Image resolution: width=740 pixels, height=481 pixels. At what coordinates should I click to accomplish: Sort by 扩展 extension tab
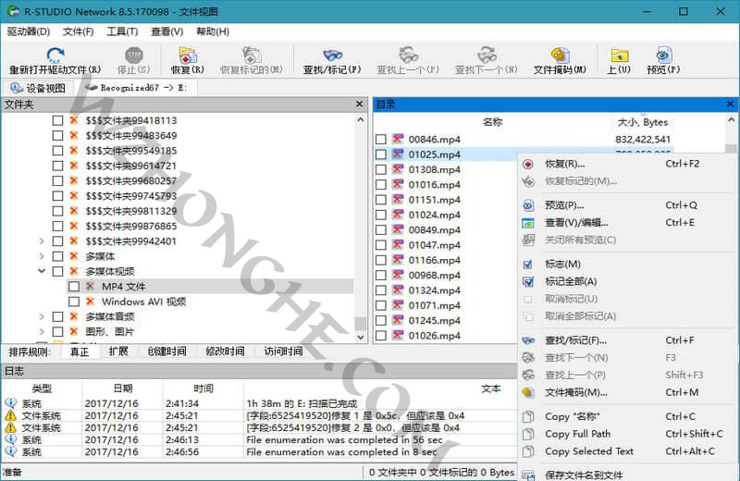coord(118,351)
